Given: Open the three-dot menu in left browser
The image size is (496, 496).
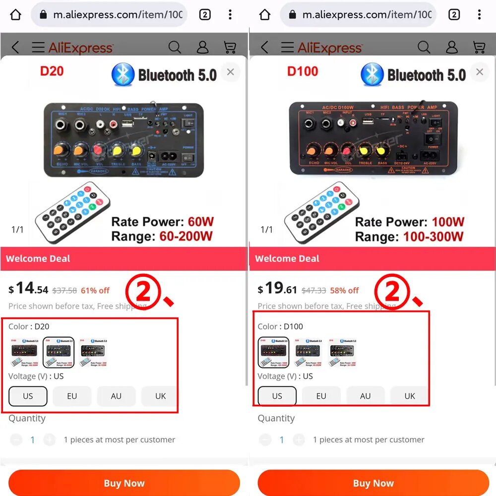Looking at the screenshot, I should click(x=230, y=14).
